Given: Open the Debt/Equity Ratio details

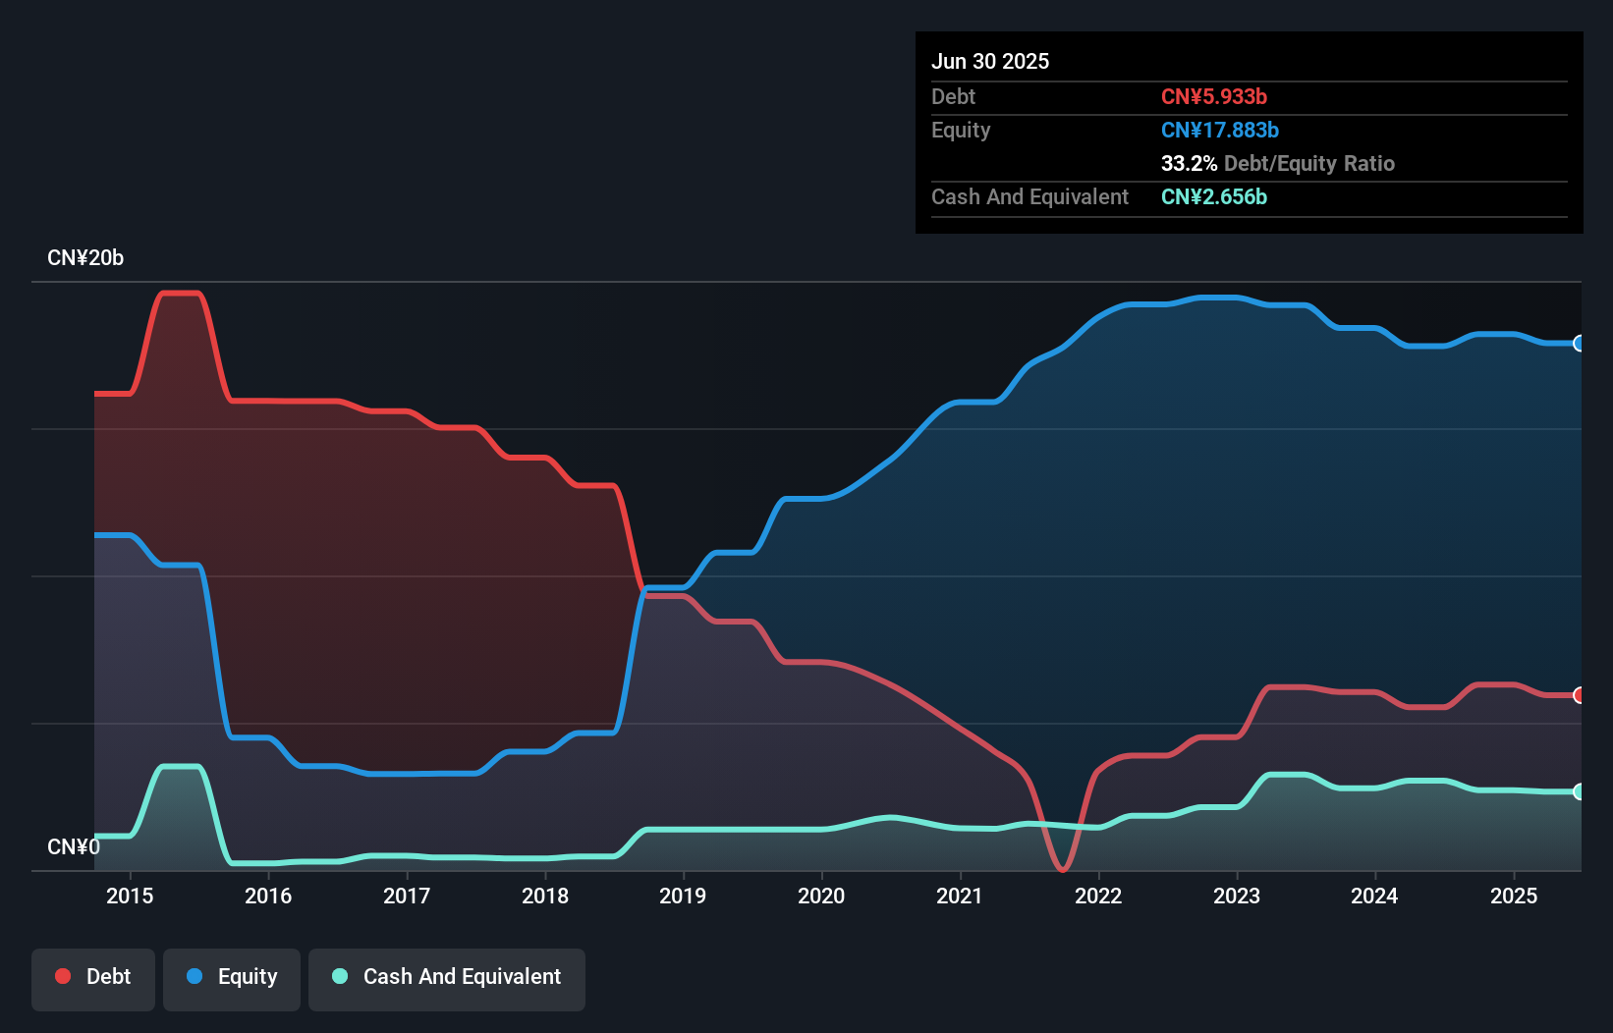Looking at the screenshot, I should [x=1278, y=163].
